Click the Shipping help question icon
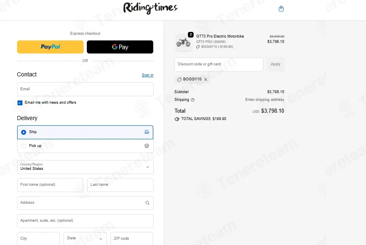Viewport: 366px width, 245px height. coord(192,100)
